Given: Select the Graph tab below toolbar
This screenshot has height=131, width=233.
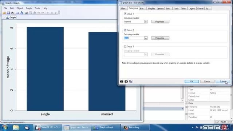Looking at the screenshot, I should coord(11,17).
